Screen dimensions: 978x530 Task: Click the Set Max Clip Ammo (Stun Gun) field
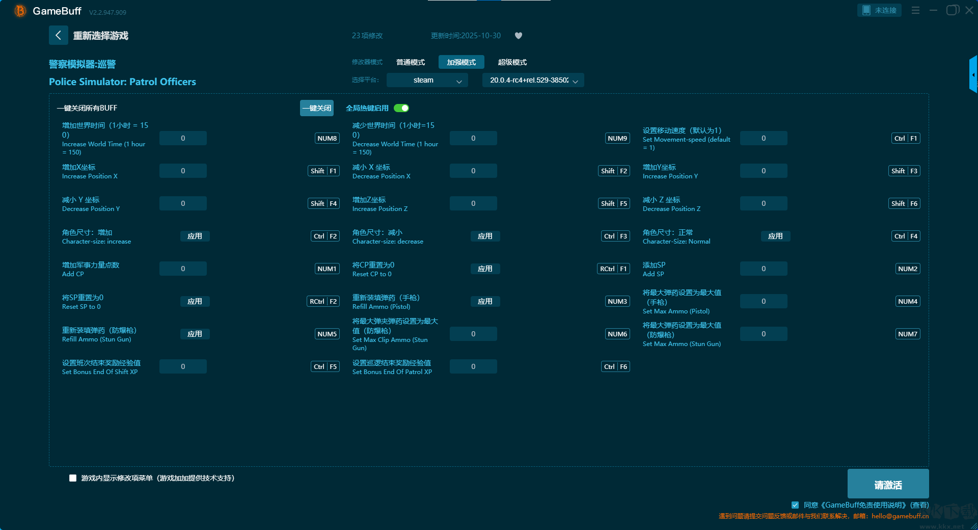[473, 334]
